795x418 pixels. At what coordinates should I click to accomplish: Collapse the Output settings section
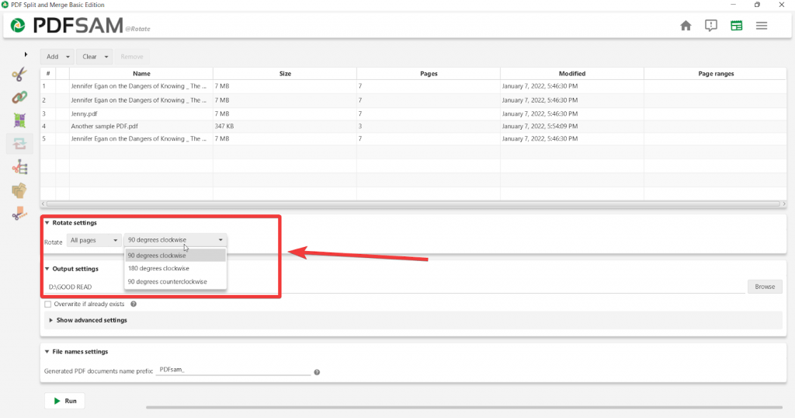click(47, 269)
